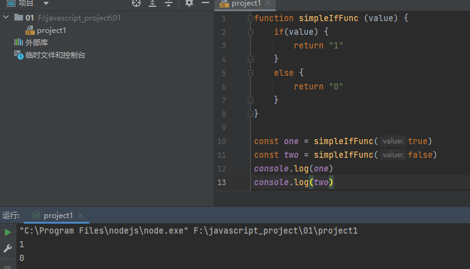Click the scratches and consoles clock icon
The image size is (470, 269).
tap(19, 55)
